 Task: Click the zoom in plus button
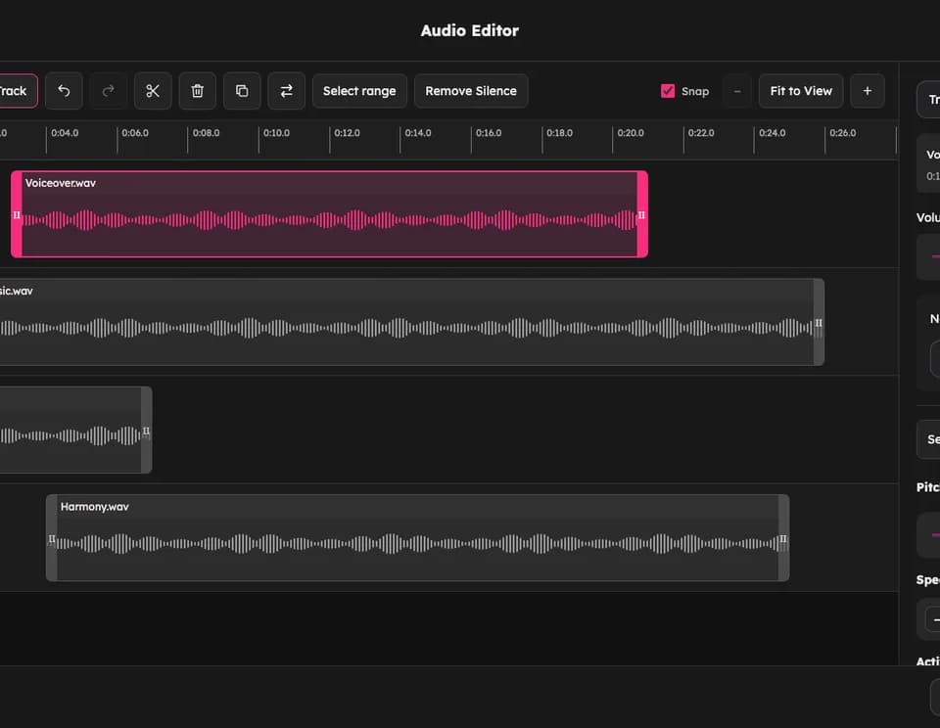click(867, 91)
